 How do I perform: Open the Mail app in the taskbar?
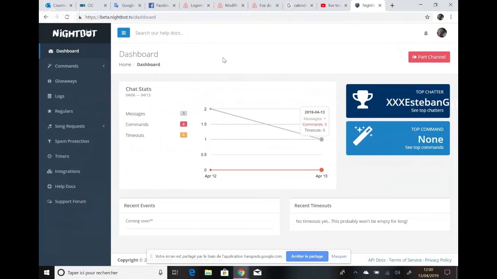click(257, 273)
